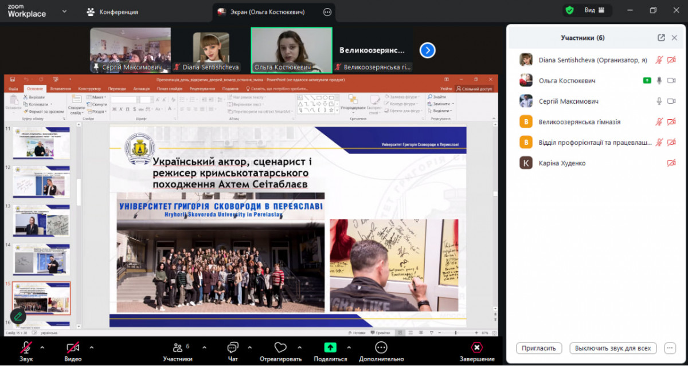Click the green Share screen icon
This screenshot has width=688, height=366.
click(x=330, y=348)
